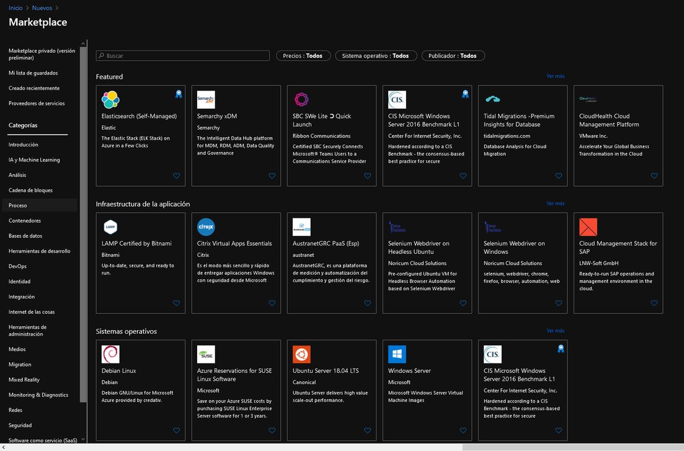Click the search magnifier icon in Buscar box
This screenshot has width=684, height=451.
(x=101, y=55)
